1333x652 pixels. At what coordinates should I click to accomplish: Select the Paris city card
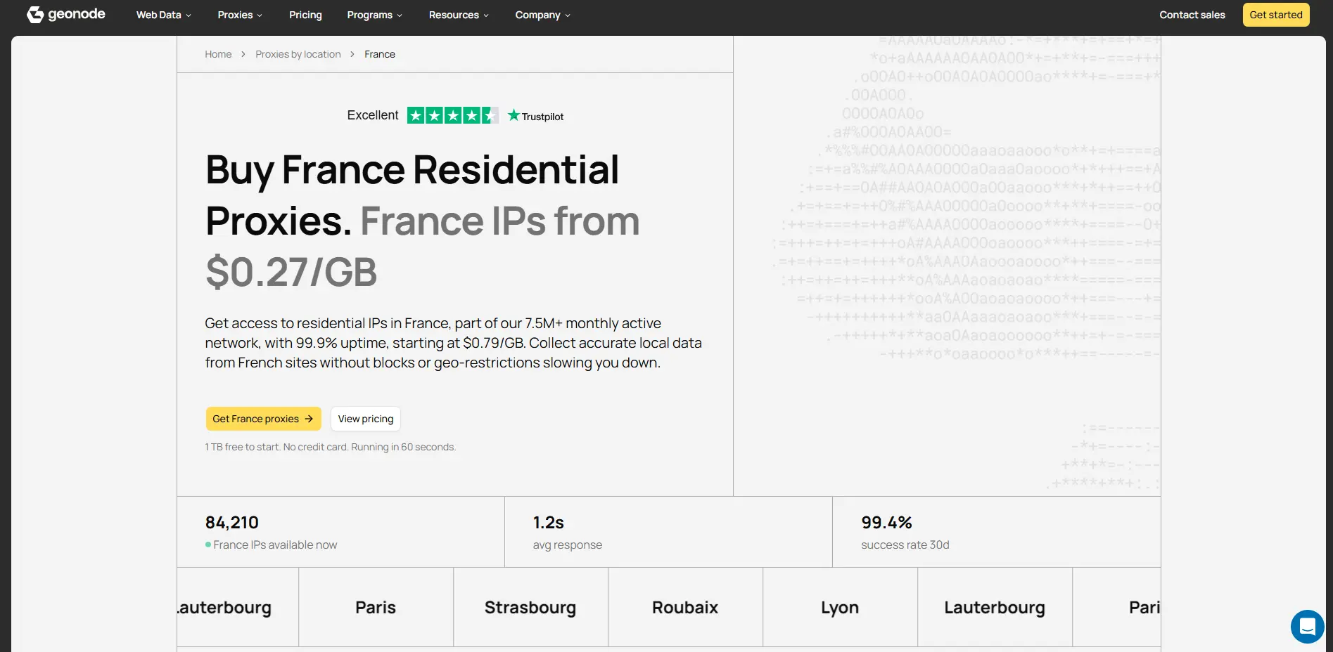pyautogui.click(x=376, y=607)
